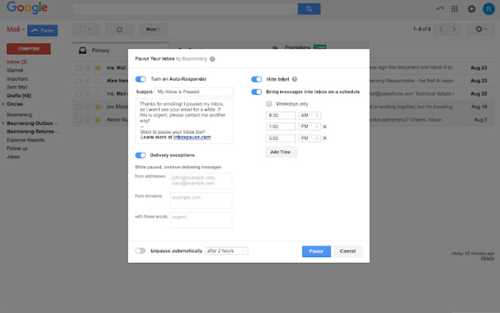
Task: Click the red COMPOSE button
Action: pyautogui.click(x=29, y=49)
